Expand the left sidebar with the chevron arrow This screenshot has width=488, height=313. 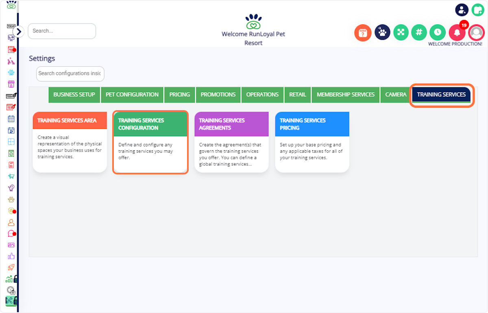tap(19, 31)
